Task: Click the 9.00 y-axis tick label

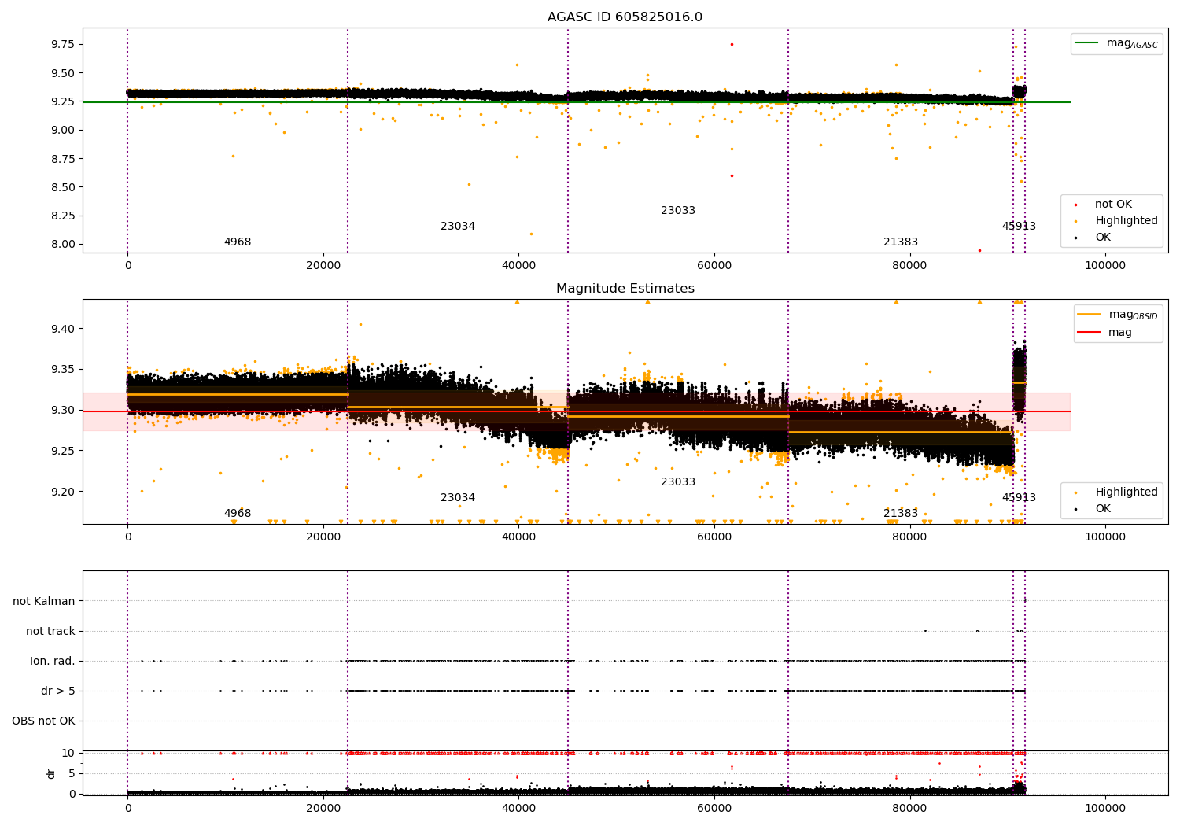Action: (x=63, y=130)
